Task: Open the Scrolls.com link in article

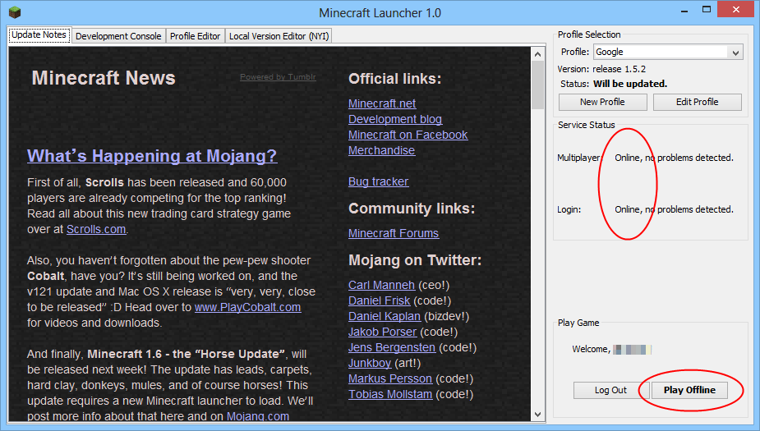Action: click(x=96, y=229)
